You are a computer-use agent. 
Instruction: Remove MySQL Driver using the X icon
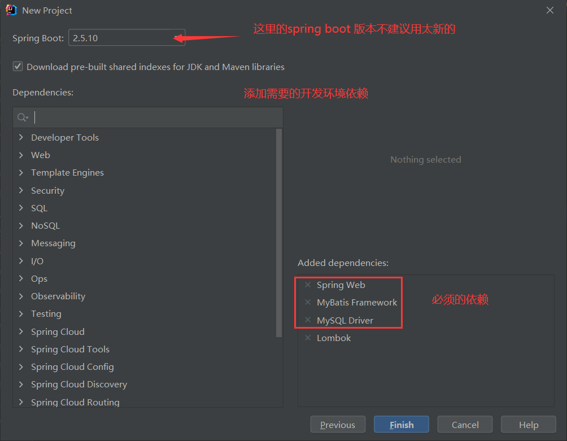tap(308, 320)
